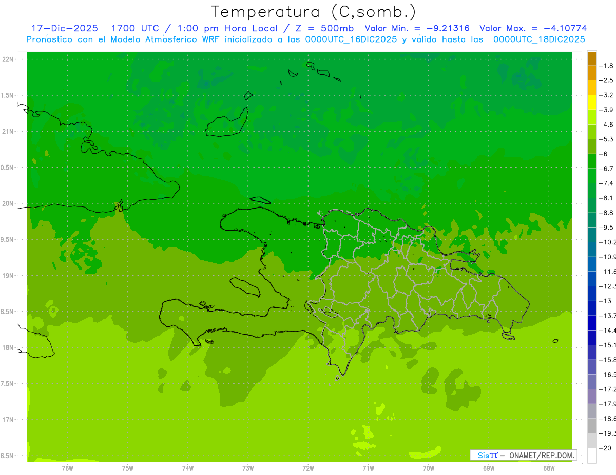The width and height of the screenshot is (616, 475).
Task: Click the '73W' longitude label
Action: (248, 468)
